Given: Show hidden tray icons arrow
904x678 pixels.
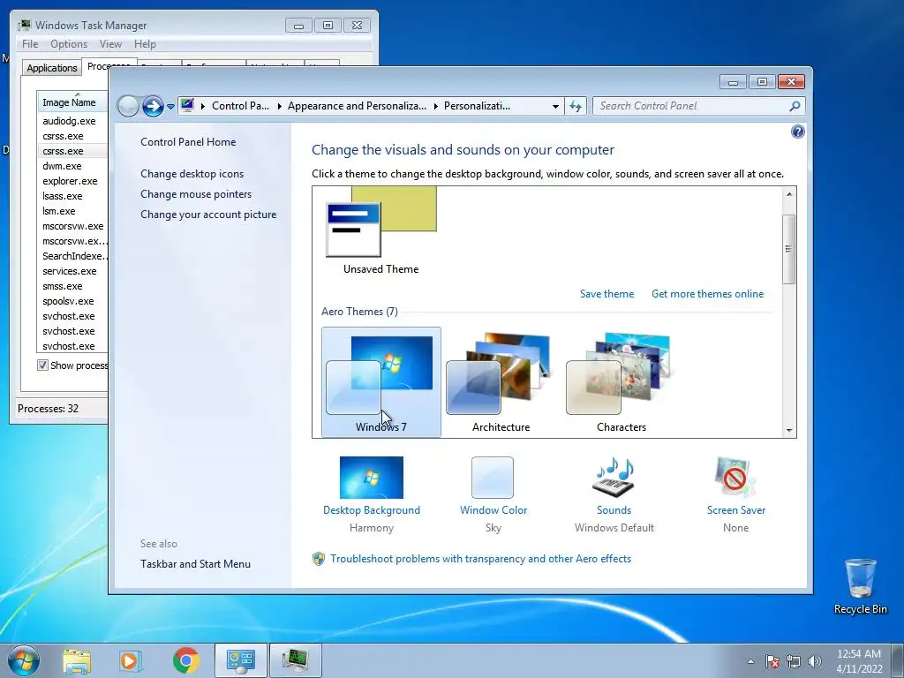Looking at the screenshot, I should pos(750,661).
